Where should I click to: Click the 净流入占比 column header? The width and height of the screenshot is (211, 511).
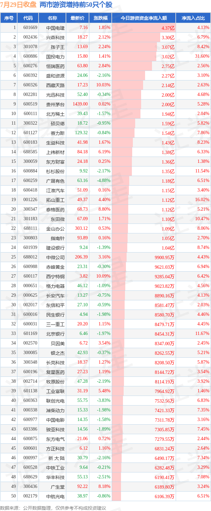pyautogui.click(x=193, y=18)
